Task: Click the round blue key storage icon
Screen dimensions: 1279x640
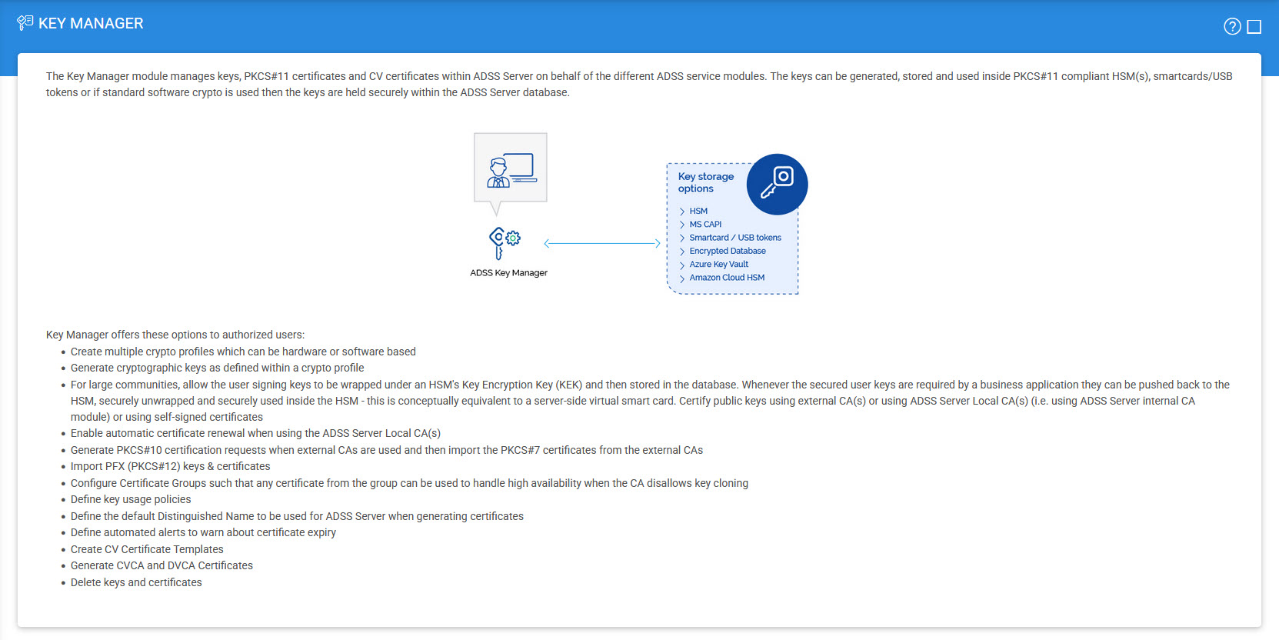Action: click(x=777, y=185)
